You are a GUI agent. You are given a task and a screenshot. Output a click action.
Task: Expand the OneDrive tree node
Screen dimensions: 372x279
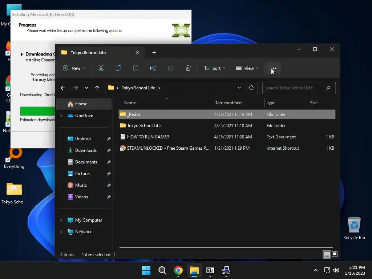tap(61, 116)
